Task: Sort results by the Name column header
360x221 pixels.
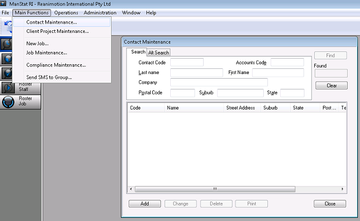Action: 173,108
